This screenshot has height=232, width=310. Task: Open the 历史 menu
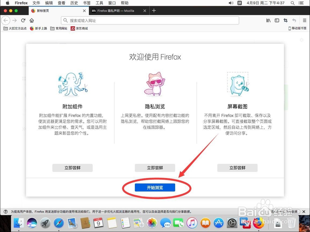74,3
